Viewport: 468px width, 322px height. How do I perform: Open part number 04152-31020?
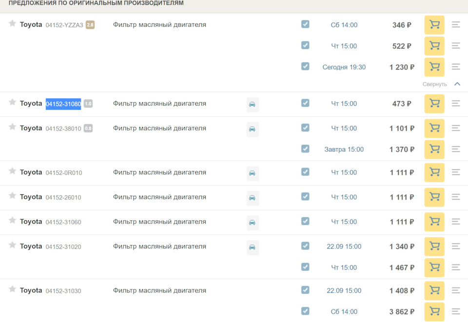[x=63, y=247]
